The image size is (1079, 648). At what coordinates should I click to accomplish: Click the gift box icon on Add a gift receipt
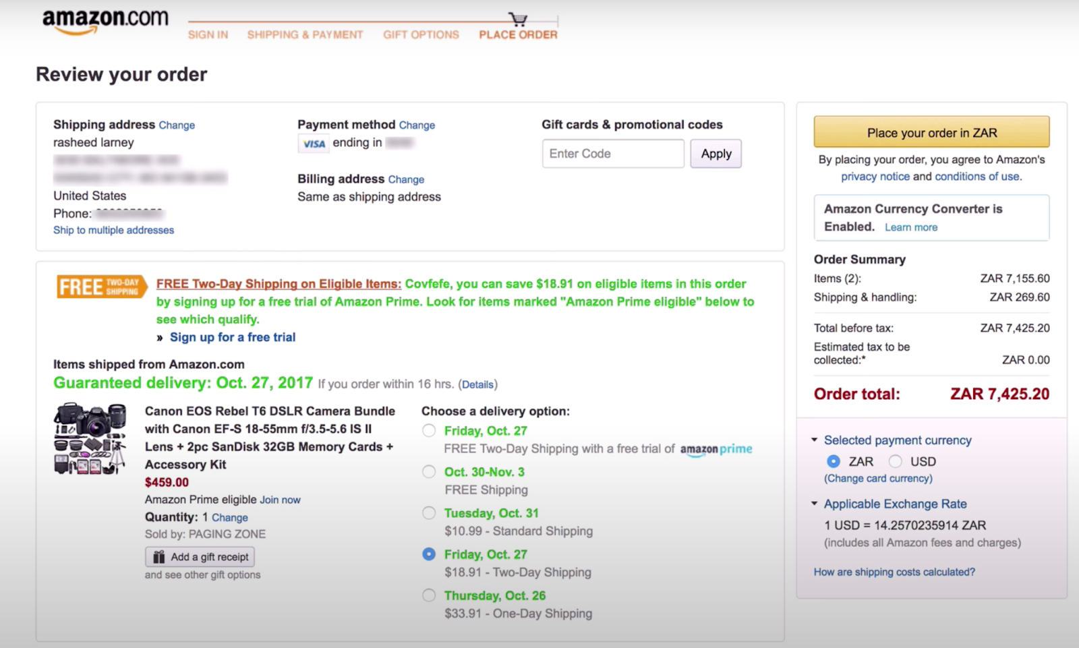point(158,556)
